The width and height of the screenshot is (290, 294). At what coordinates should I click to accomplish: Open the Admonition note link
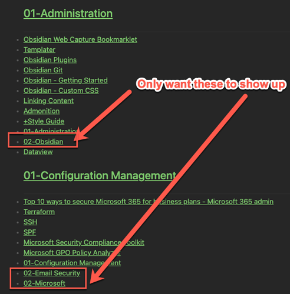(41, 111)
